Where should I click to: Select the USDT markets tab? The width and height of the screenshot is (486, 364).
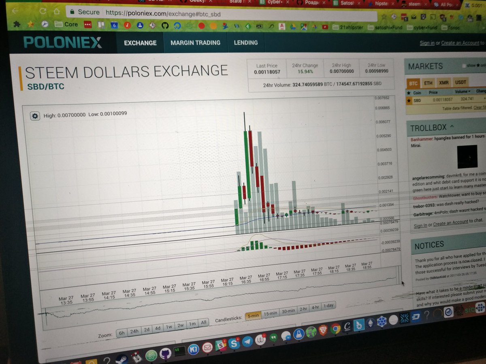[x=460, y=82]
